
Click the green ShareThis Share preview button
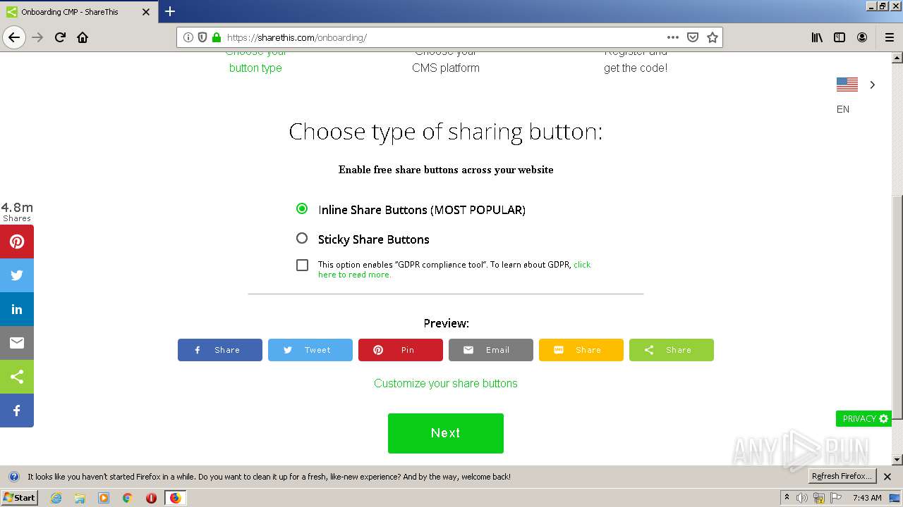coord(672,350)
